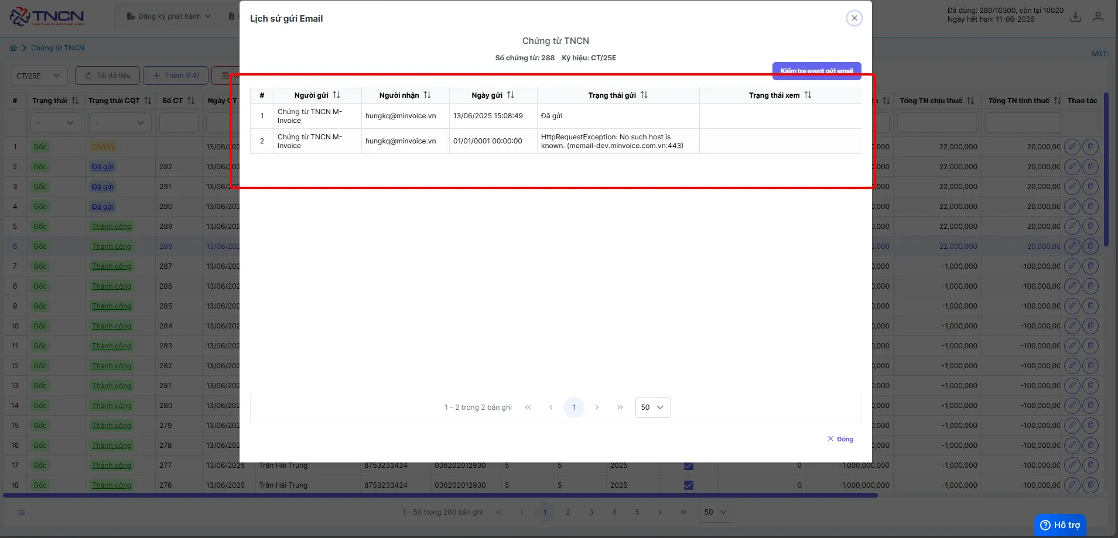Sort by Ngày gửi column arrows

[x=511, y=95]
